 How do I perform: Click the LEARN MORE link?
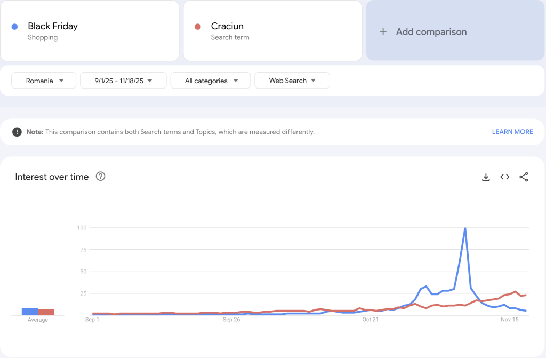(x=512, y=132)
